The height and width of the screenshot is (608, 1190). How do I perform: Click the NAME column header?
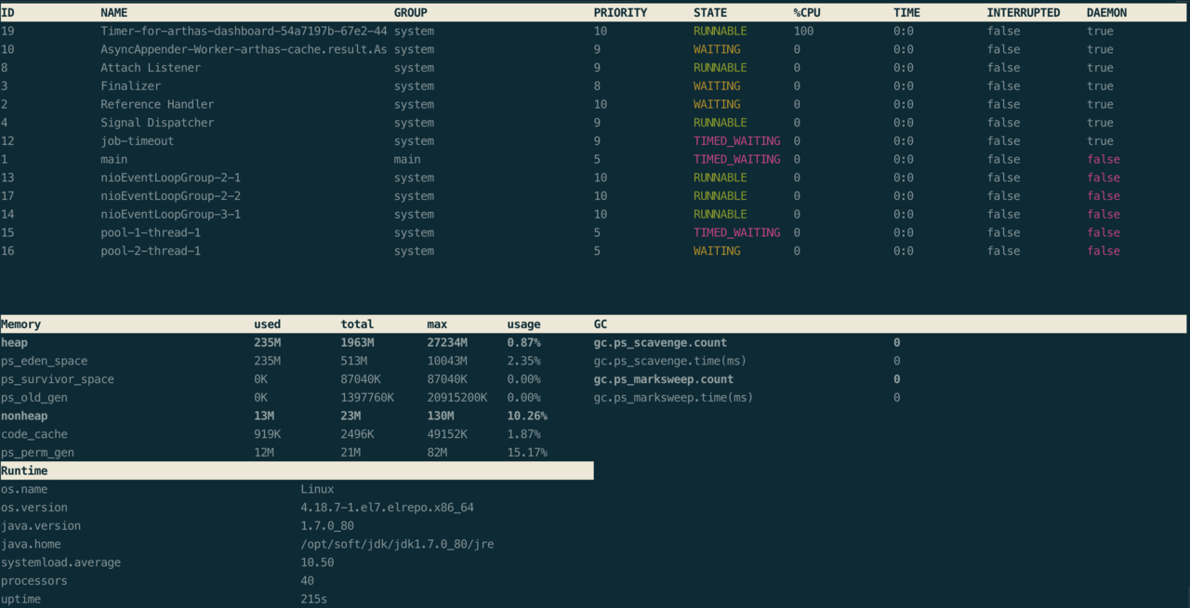[x=114, y=13]
